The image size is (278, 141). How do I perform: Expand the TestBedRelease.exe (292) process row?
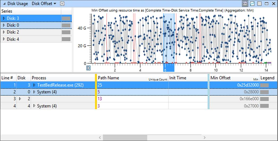[34, 85]
